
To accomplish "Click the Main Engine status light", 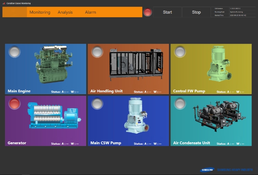I will (x=14, y=52).
